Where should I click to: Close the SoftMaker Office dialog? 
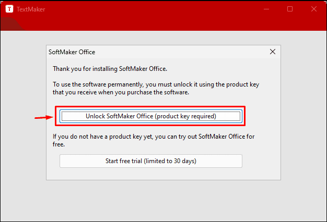(x=272, y=52)
